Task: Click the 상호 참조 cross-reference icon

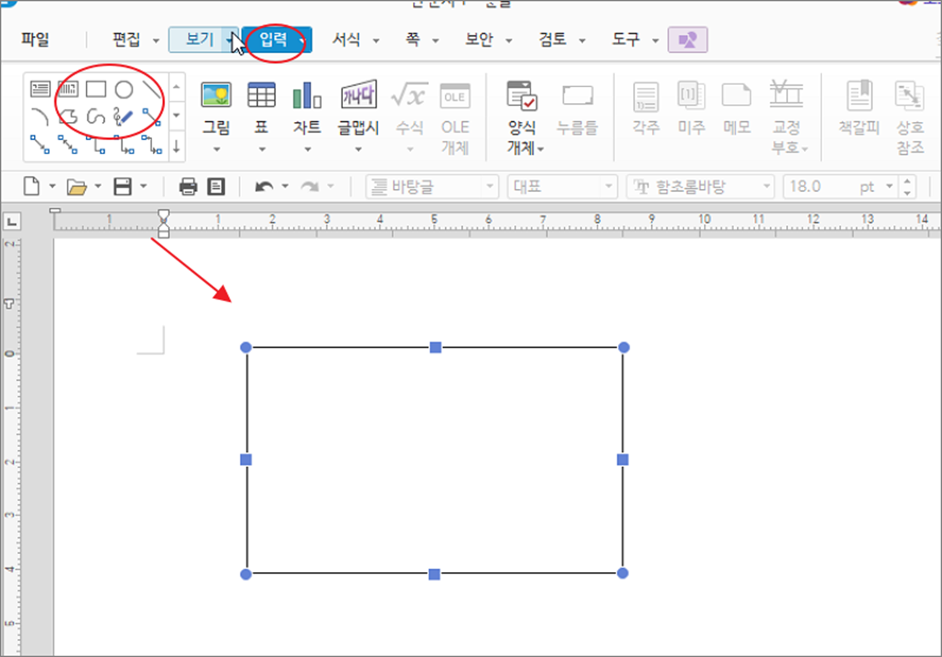Action: pos(910,96)
